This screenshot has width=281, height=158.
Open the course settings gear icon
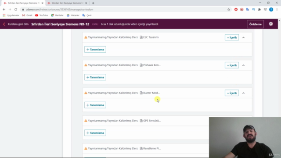tap(271, 24)
